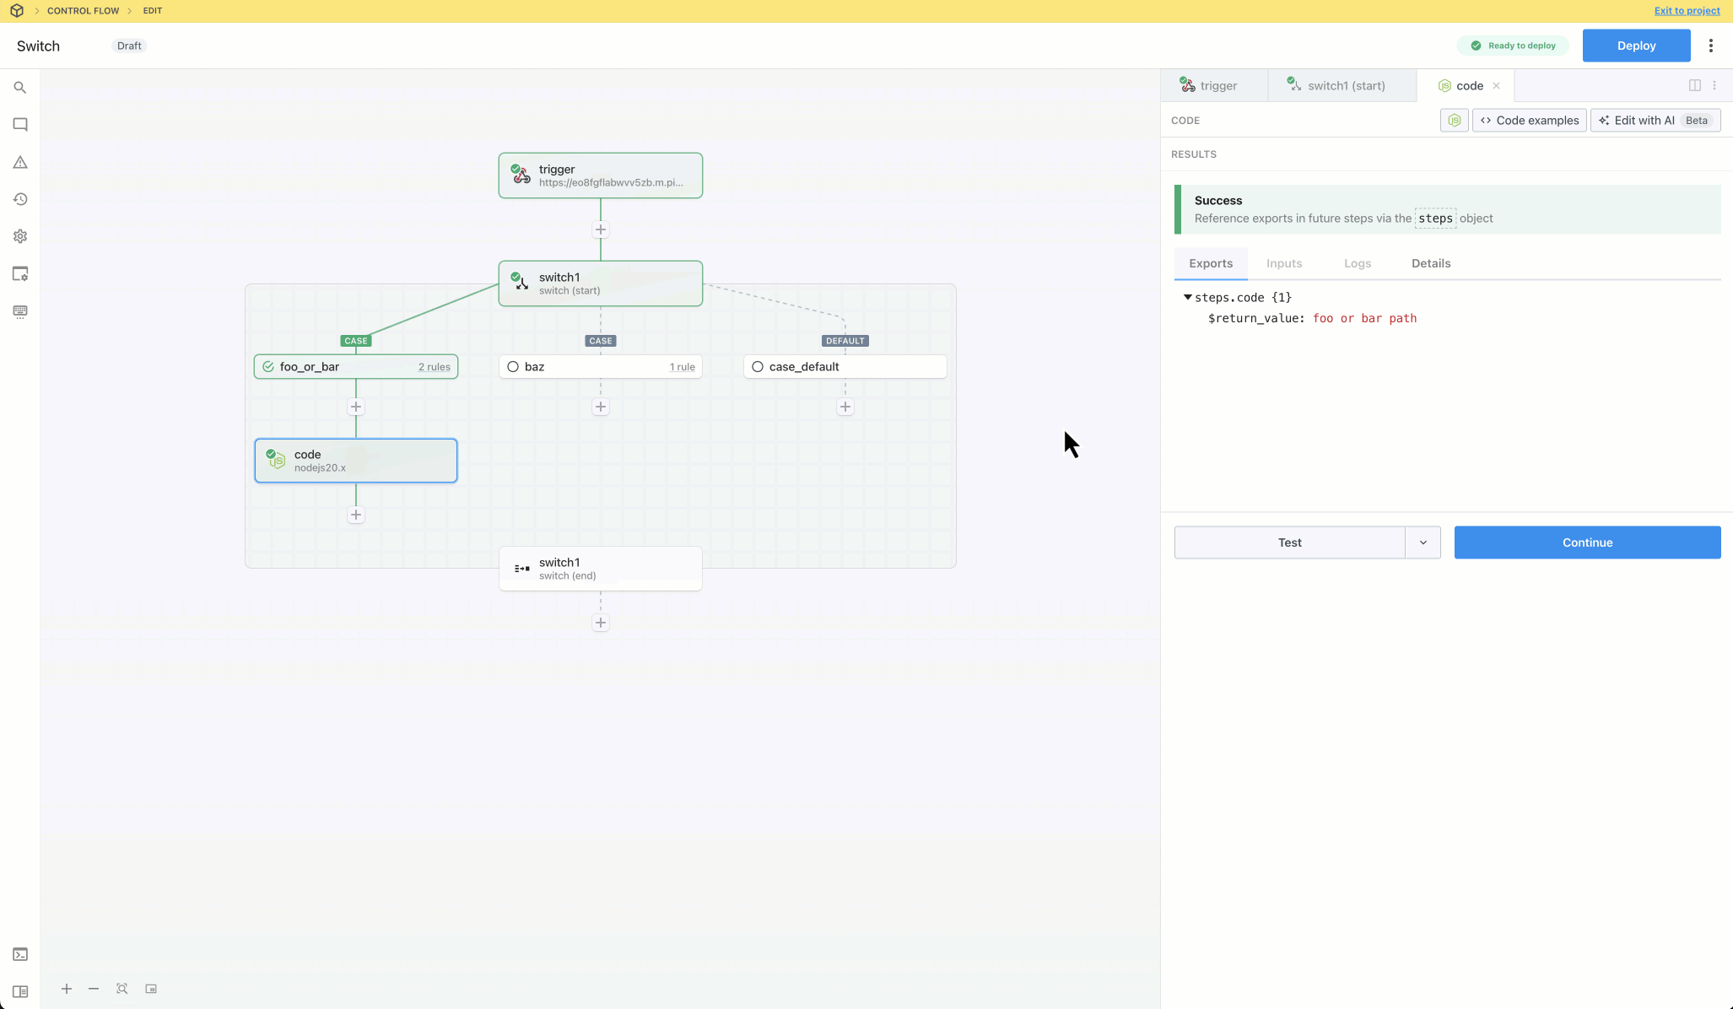Select the case_default radio circle
The image size is (1733, 1009).
758,367
